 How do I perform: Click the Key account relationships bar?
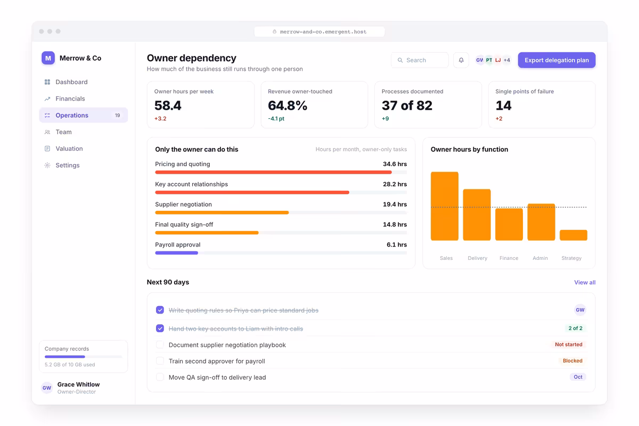pos(281,192)
